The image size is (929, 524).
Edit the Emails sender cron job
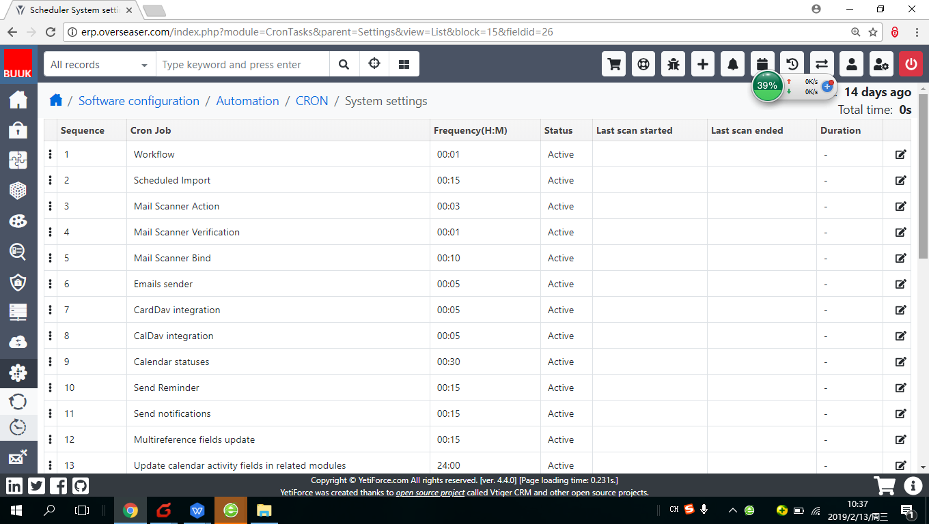tap(900, 284)
